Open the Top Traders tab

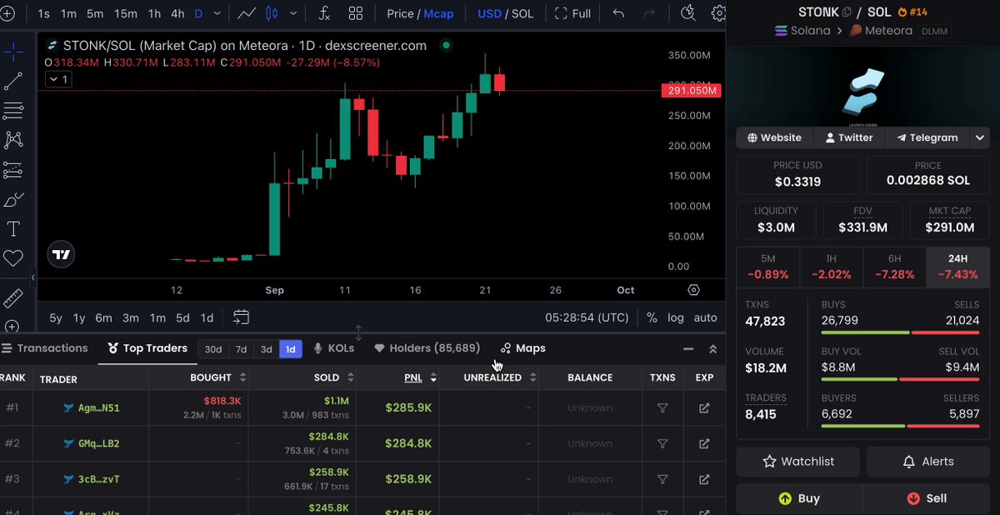(147, 348)
